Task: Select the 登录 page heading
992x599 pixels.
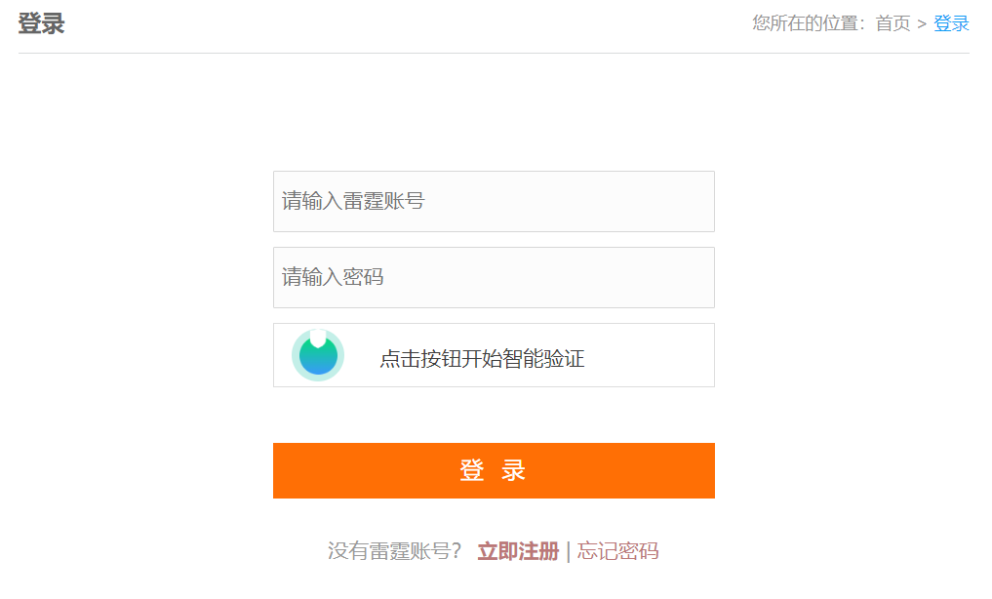Action: (41, 23)
